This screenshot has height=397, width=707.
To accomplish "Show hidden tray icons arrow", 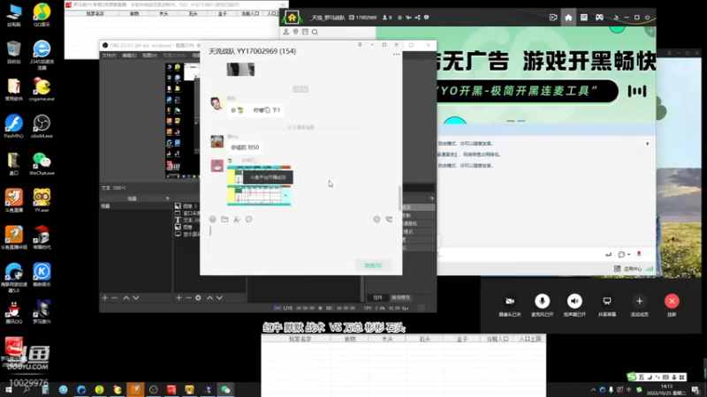I will click(x=593, y=390).
